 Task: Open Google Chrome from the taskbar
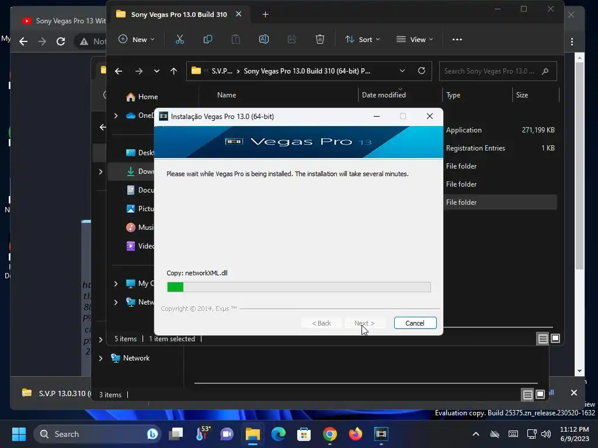tap(330, 434)
